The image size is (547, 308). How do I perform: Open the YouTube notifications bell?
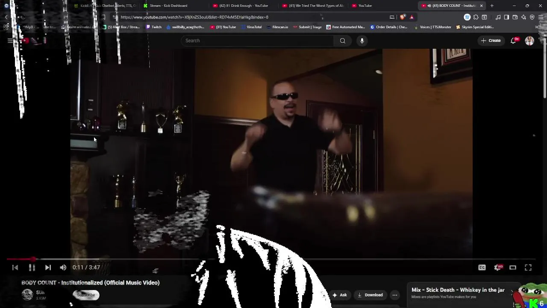pyautogui.click(x=514, y=41)
